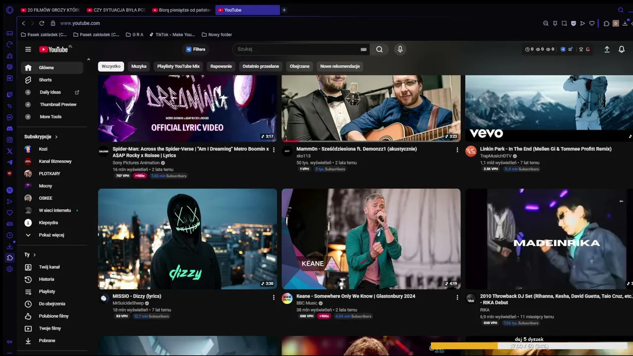Screen dimensions: 633x356
Task: Open Messenger in the Opera sidebar
Action: (9, 117)
